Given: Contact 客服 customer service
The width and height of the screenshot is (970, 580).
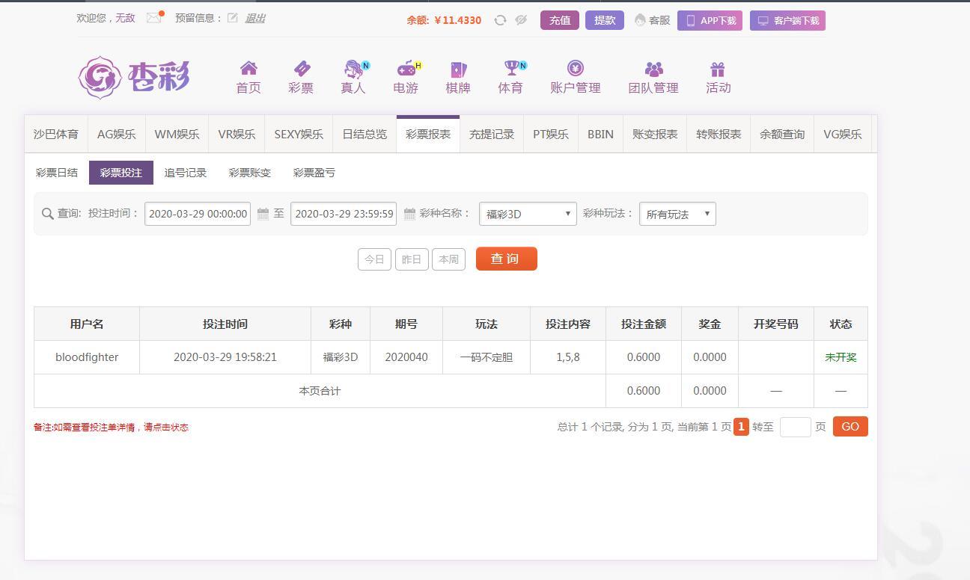Looking at the screenshot, I should 652,20.
